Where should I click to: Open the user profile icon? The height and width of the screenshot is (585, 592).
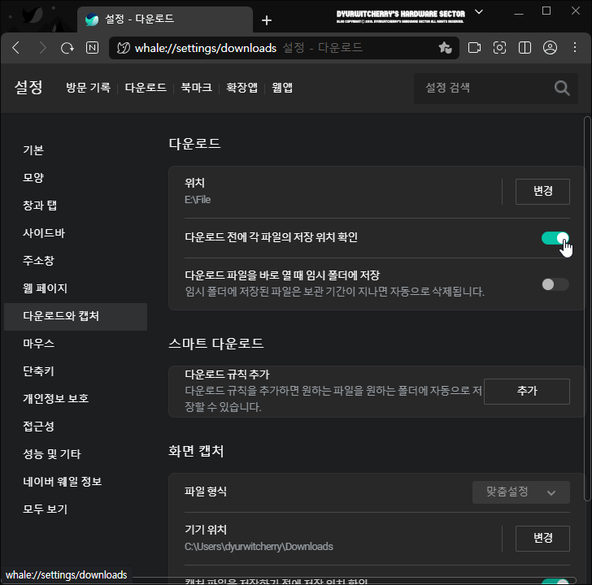click(550, 48)
